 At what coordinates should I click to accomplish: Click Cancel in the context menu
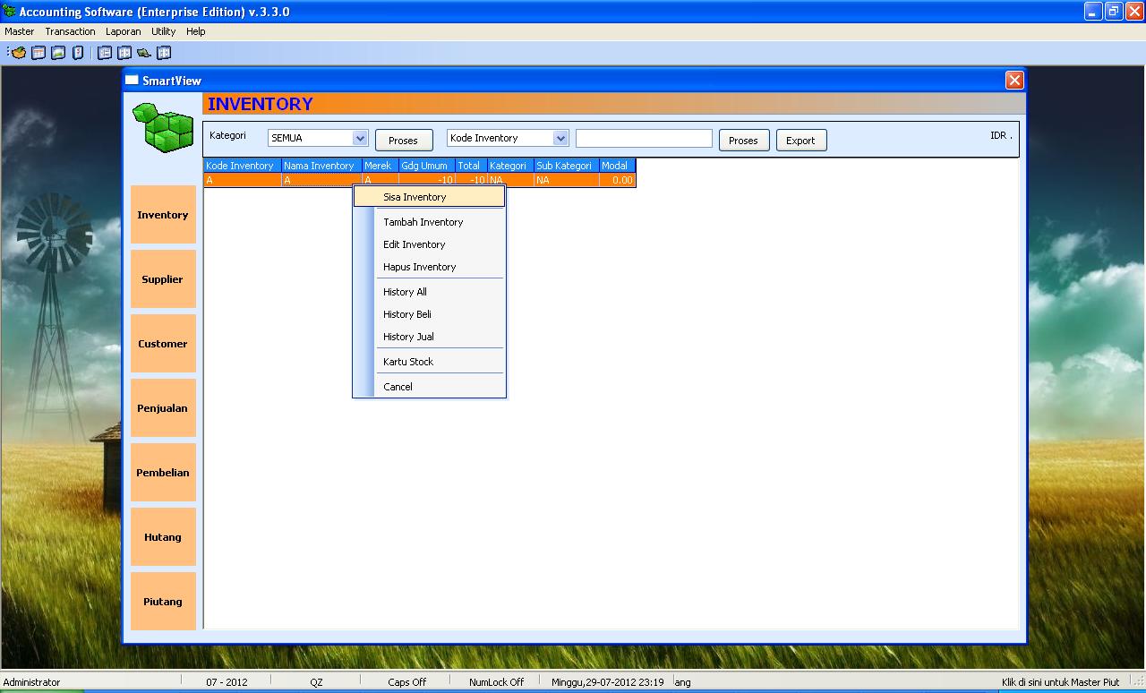pos(430,387)
